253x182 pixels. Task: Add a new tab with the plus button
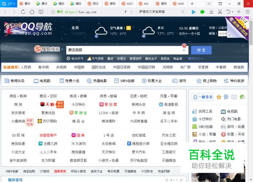pyautogui.click(x=192, y=4)
